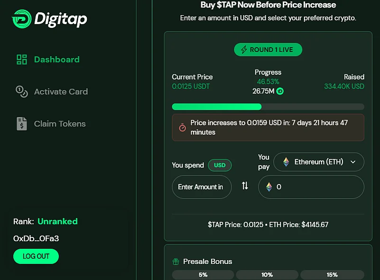Click the ROUND 1 LIVE badge

tap(268, 50)
